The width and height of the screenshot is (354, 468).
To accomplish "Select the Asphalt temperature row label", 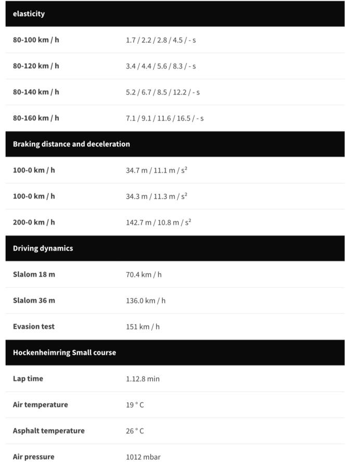I will coord(49,431).
